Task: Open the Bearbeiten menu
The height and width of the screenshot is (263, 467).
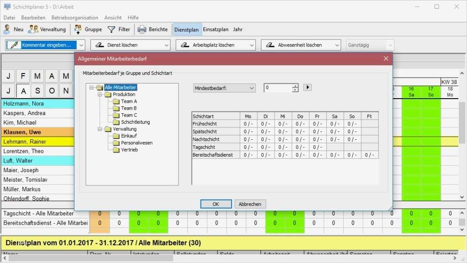Action: (x=33, y=17)
